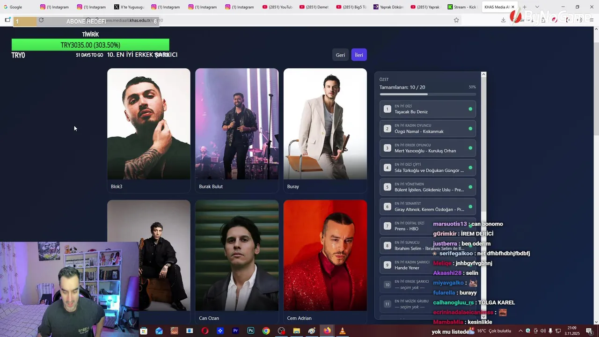Screen dimensions: 599x337
Task: Open the Minecraft block taskbar icon
Action: click(174, 331)
